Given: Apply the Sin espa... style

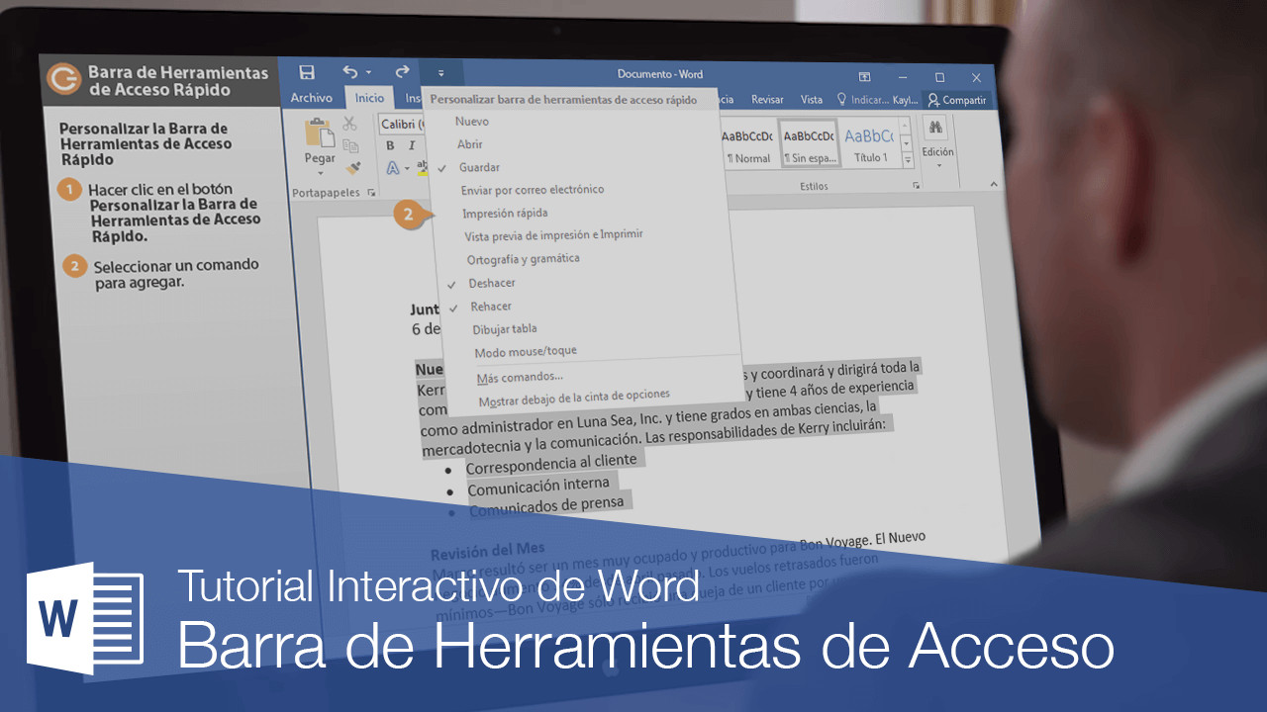Looking at the screenshot, I should point(809,144).
